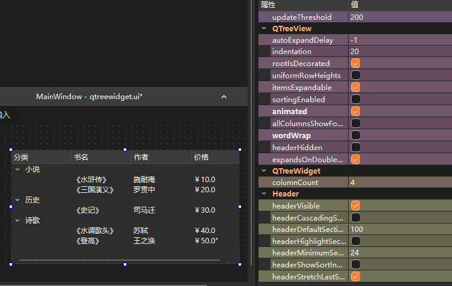
Task: Collapse the 小说 tree category
Action: (x=17, y=169)
